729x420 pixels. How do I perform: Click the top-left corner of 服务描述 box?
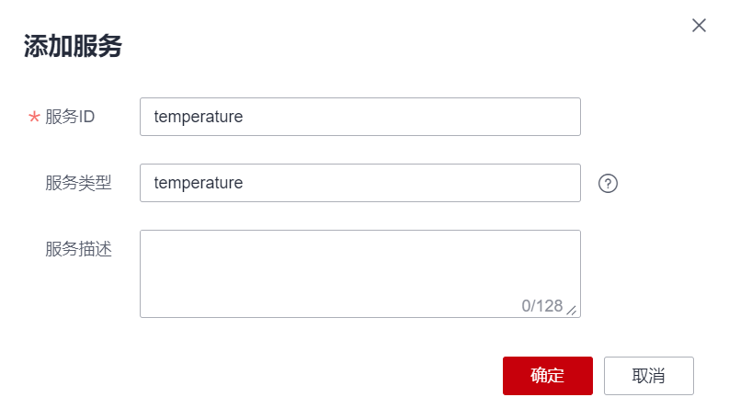[147, 237]
